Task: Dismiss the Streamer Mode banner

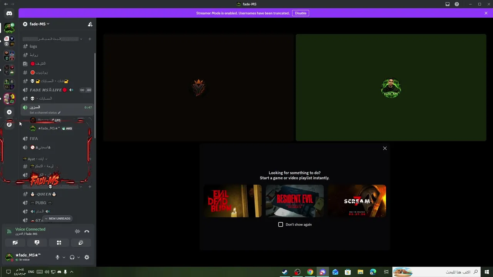Action: (486, 13)
